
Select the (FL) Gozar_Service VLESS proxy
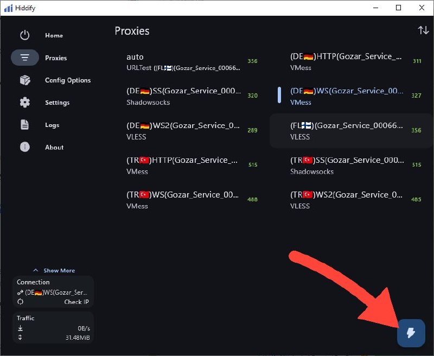(x=352, y=131)
